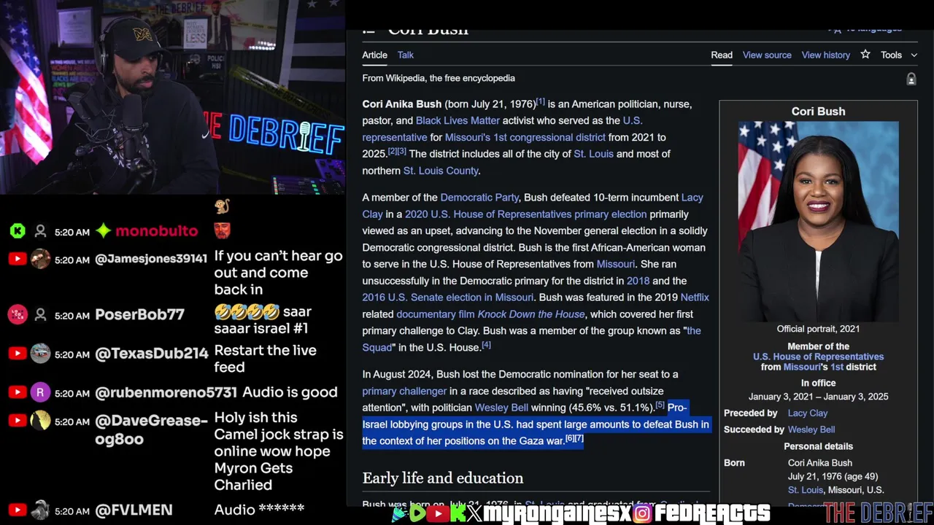Open 2020 U.S. House of Representatives primary election link
The width and height of the screenshot is (934, 525).
(x=525, y=214)
